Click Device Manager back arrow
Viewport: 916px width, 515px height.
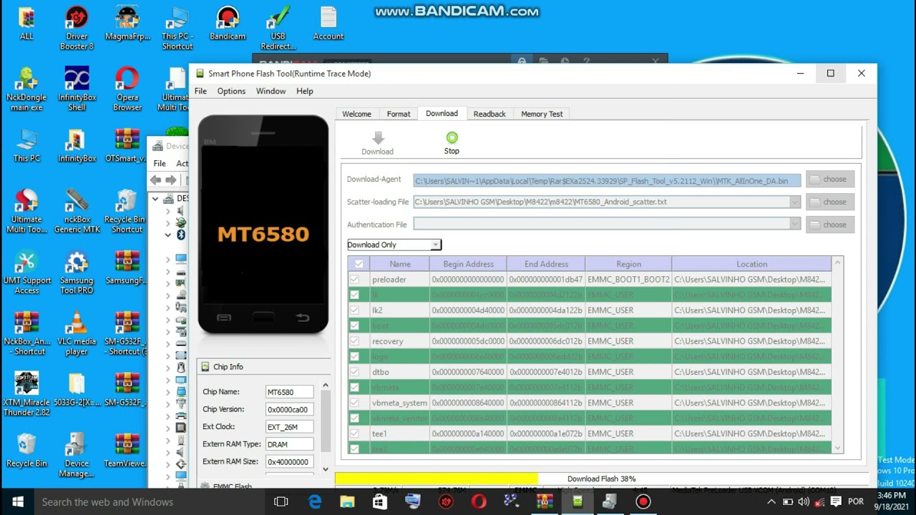(155, 180)
